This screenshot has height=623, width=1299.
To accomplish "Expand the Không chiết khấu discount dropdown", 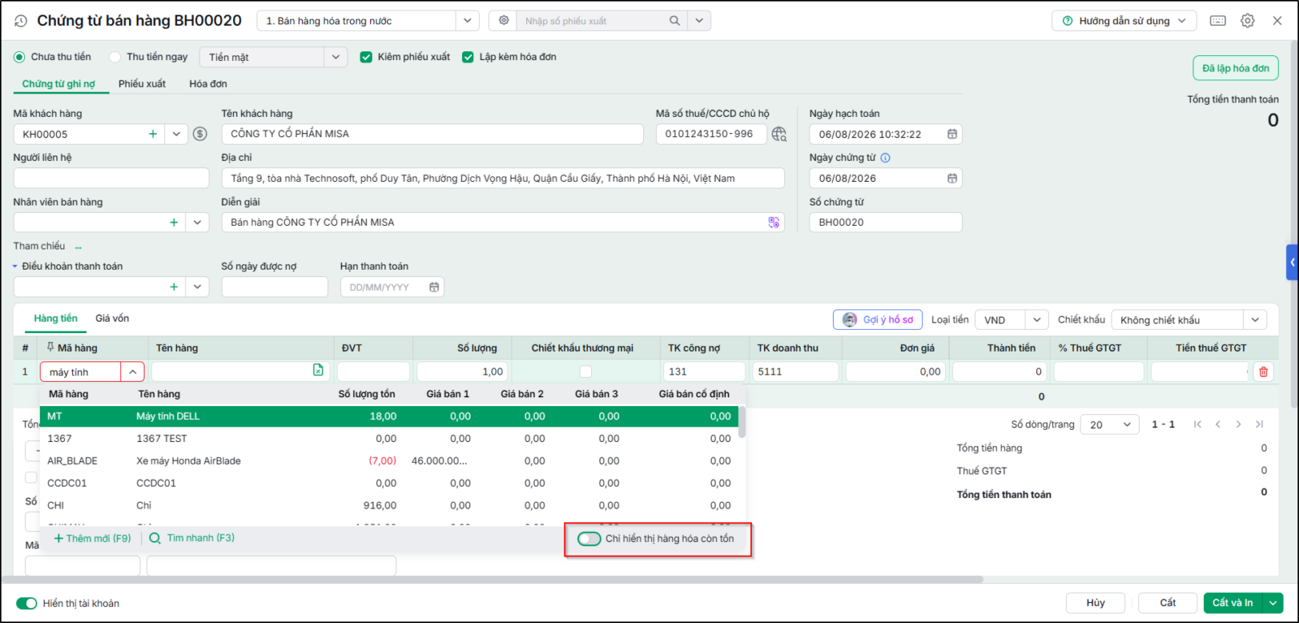I will (1255, 320).
